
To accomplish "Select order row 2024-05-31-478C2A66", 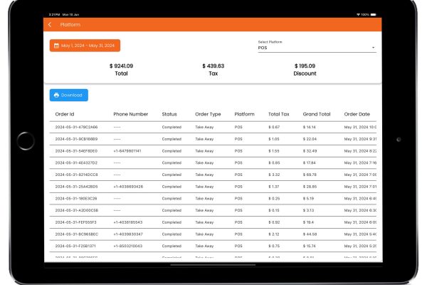I will 76,127.
